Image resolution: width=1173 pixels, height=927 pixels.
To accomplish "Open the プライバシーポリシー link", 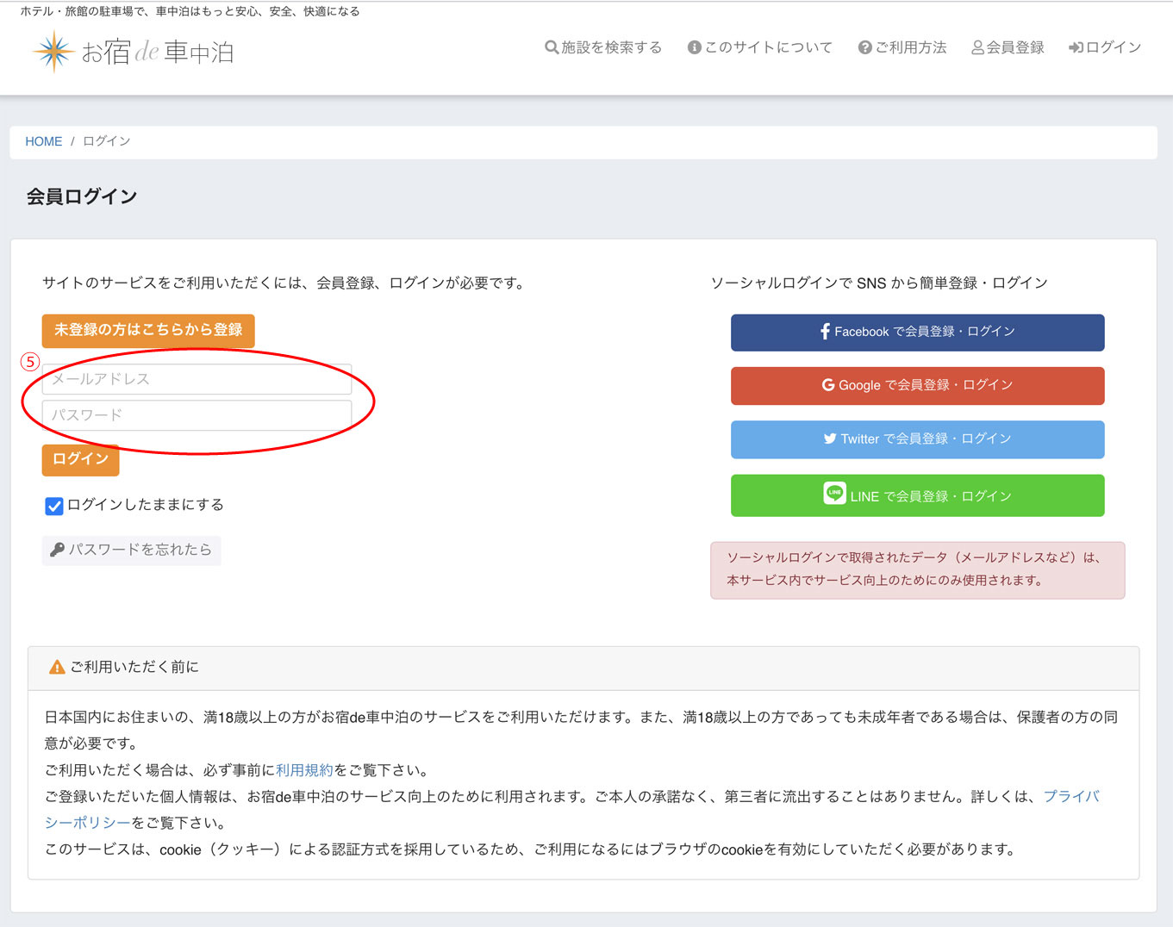I will tap(1071, 797).
